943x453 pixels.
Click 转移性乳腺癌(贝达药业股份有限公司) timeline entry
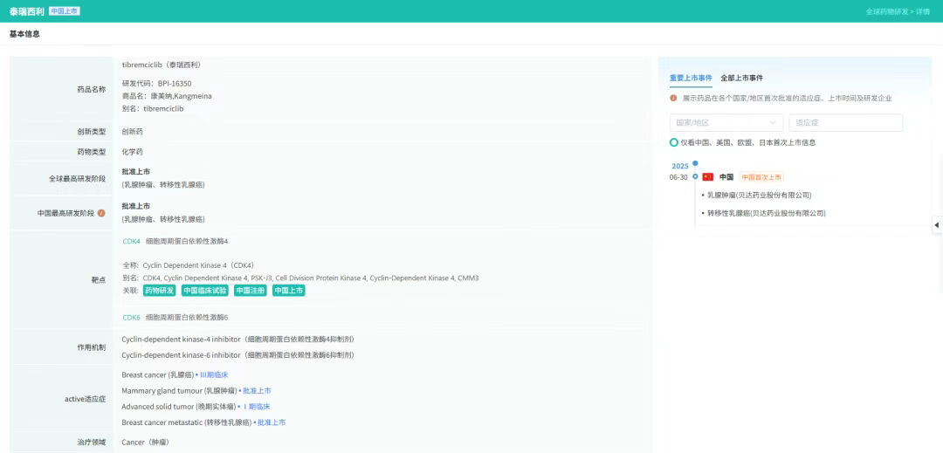(767, 213)
